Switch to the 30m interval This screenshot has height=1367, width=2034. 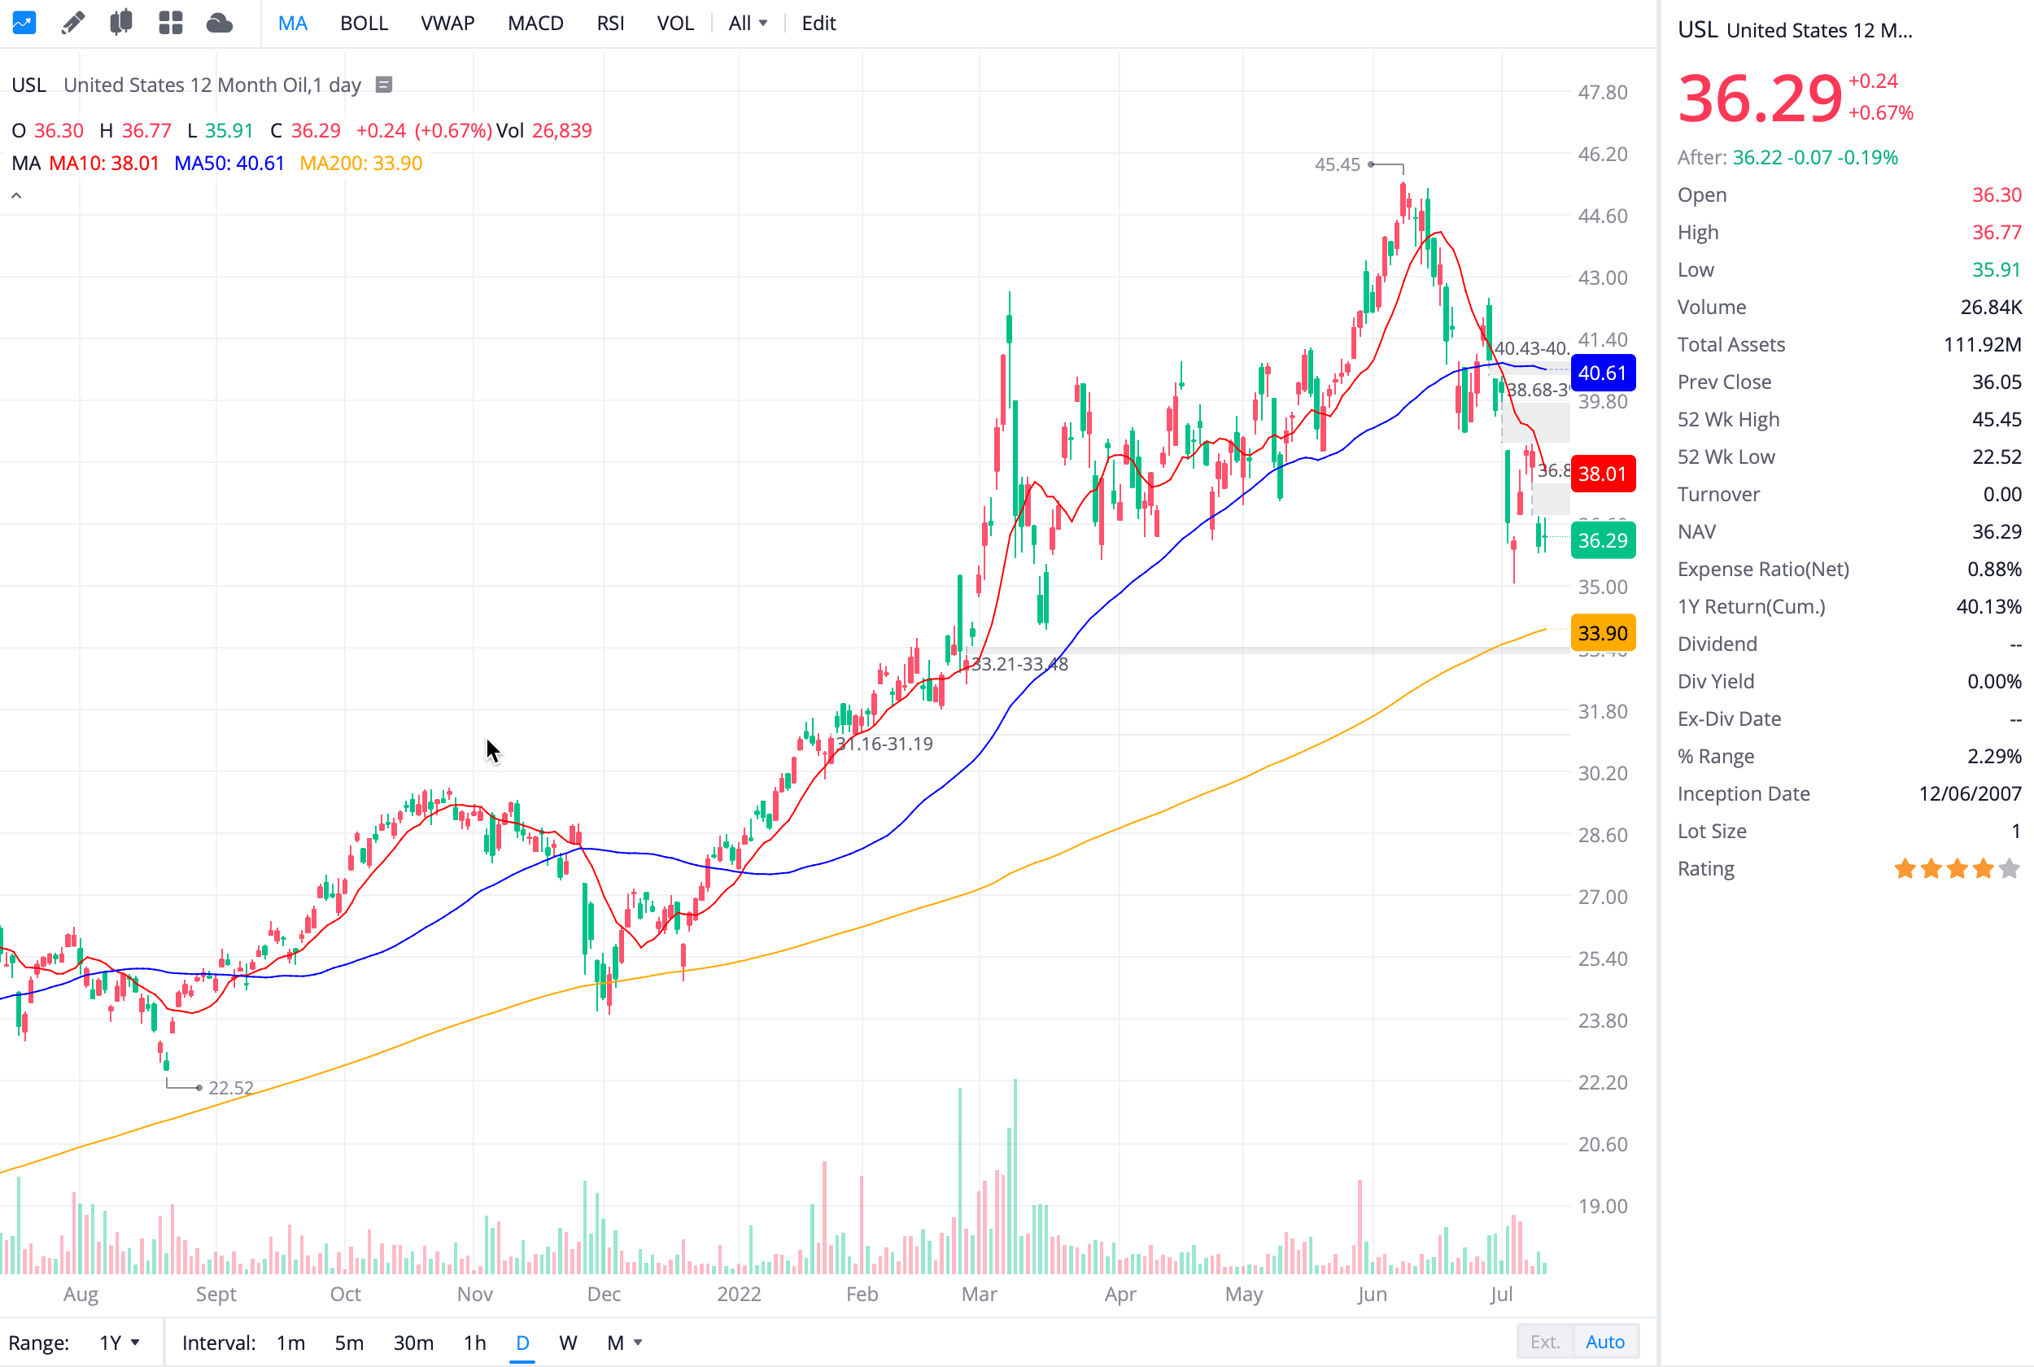click(413, 1343)
